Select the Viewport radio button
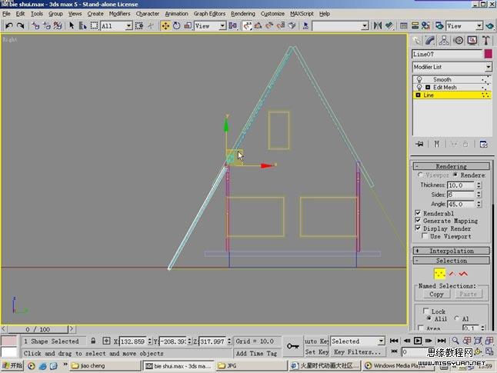The height and width of the screenshot is (373, 497). pos(420,175)
